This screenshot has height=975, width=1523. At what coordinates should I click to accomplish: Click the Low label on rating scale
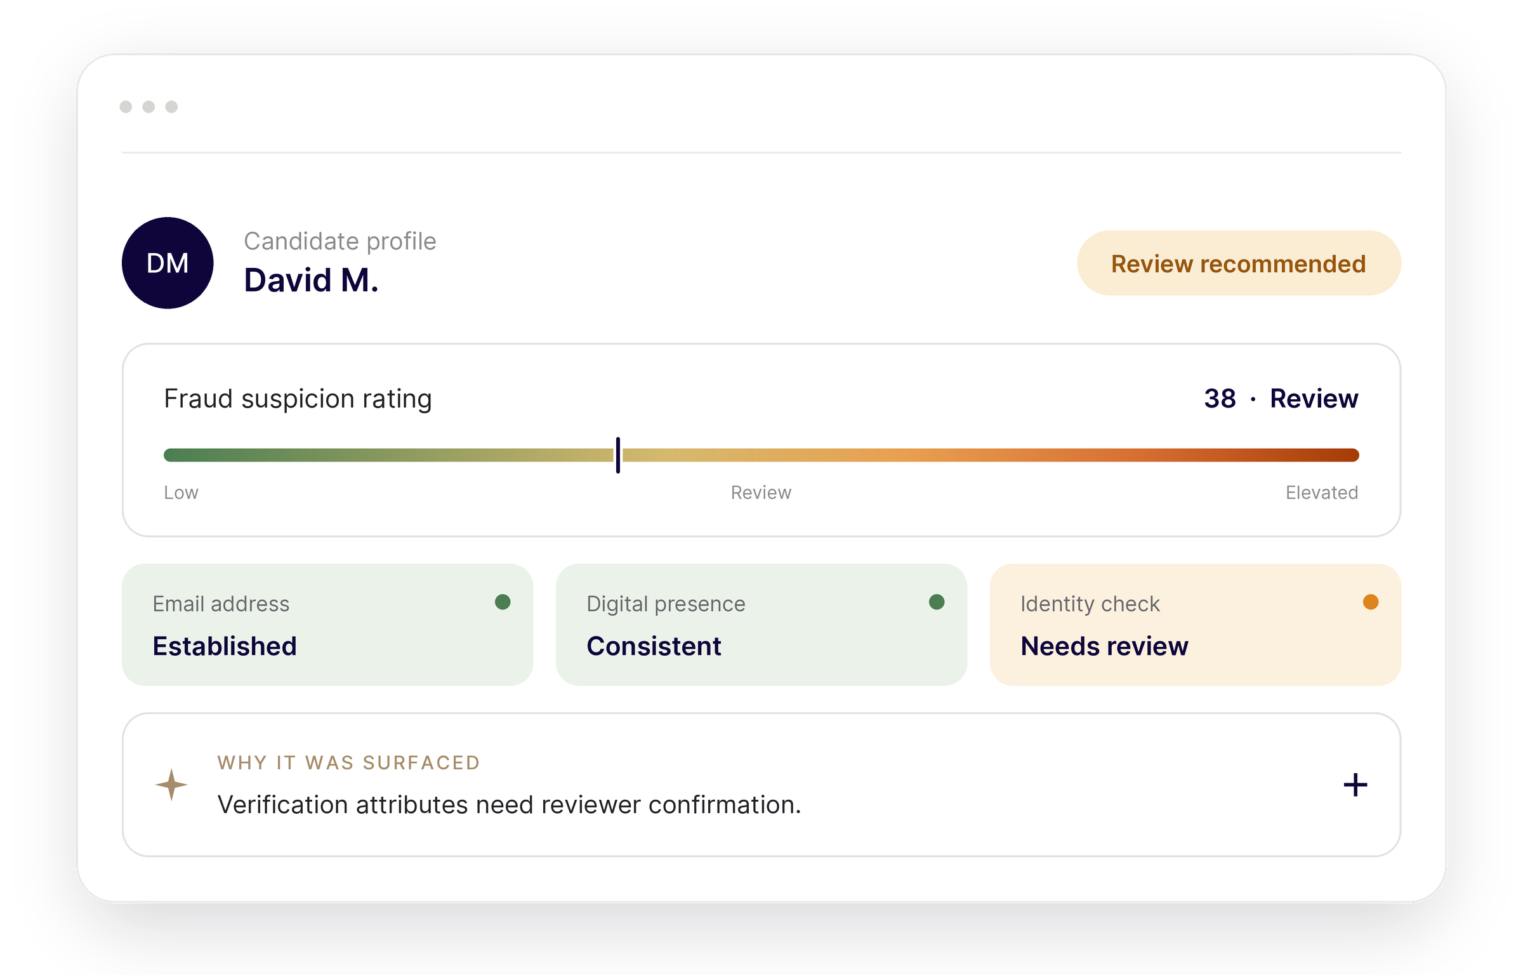[181, 493]
